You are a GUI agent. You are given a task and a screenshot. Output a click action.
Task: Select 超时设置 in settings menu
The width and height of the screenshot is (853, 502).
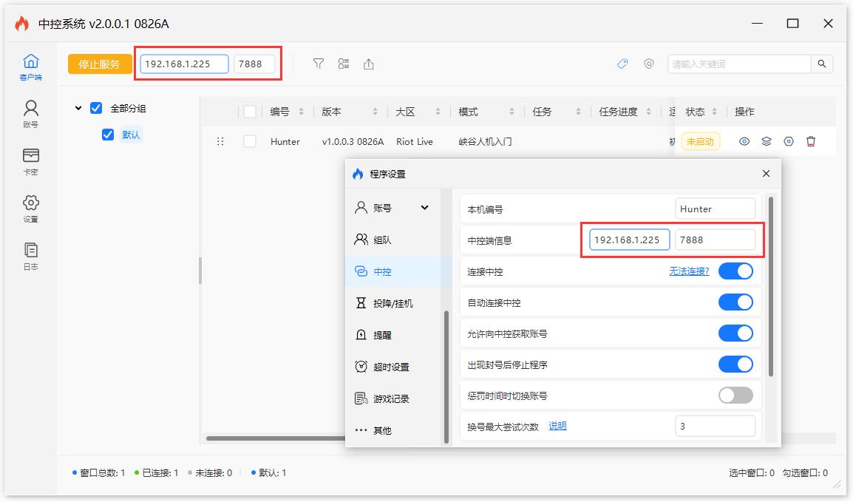pos(390,367)
